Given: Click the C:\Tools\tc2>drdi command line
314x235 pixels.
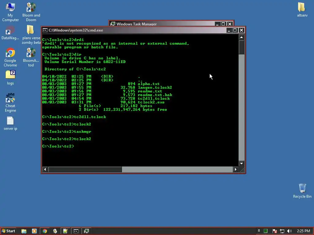Looking at the screenshot, I should (x=63, y=40).
